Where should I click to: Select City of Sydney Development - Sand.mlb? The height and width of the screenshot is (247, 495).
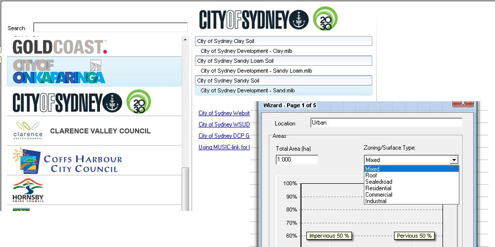pyautogui.click(x=247, y=90)
